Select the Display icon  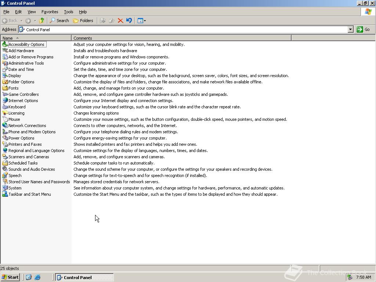click(x=5, y=76)
